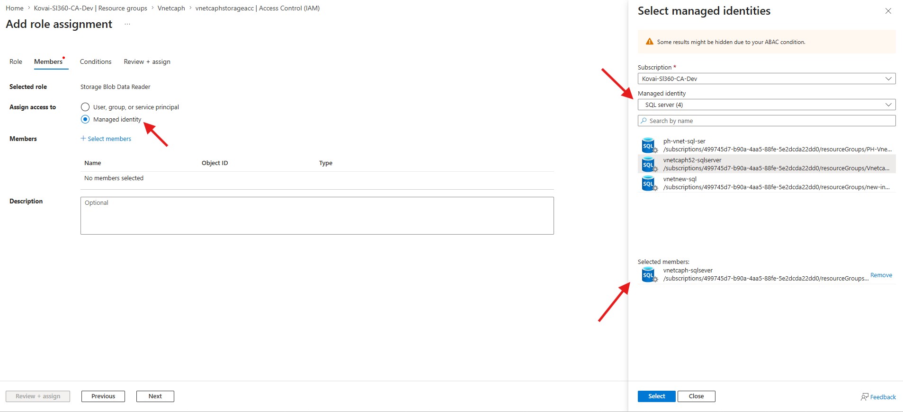The height and width of the screenshot is (412, 903).
Task: Choose ph-vnet-sql-ser from the list
Action: [767, 145]
